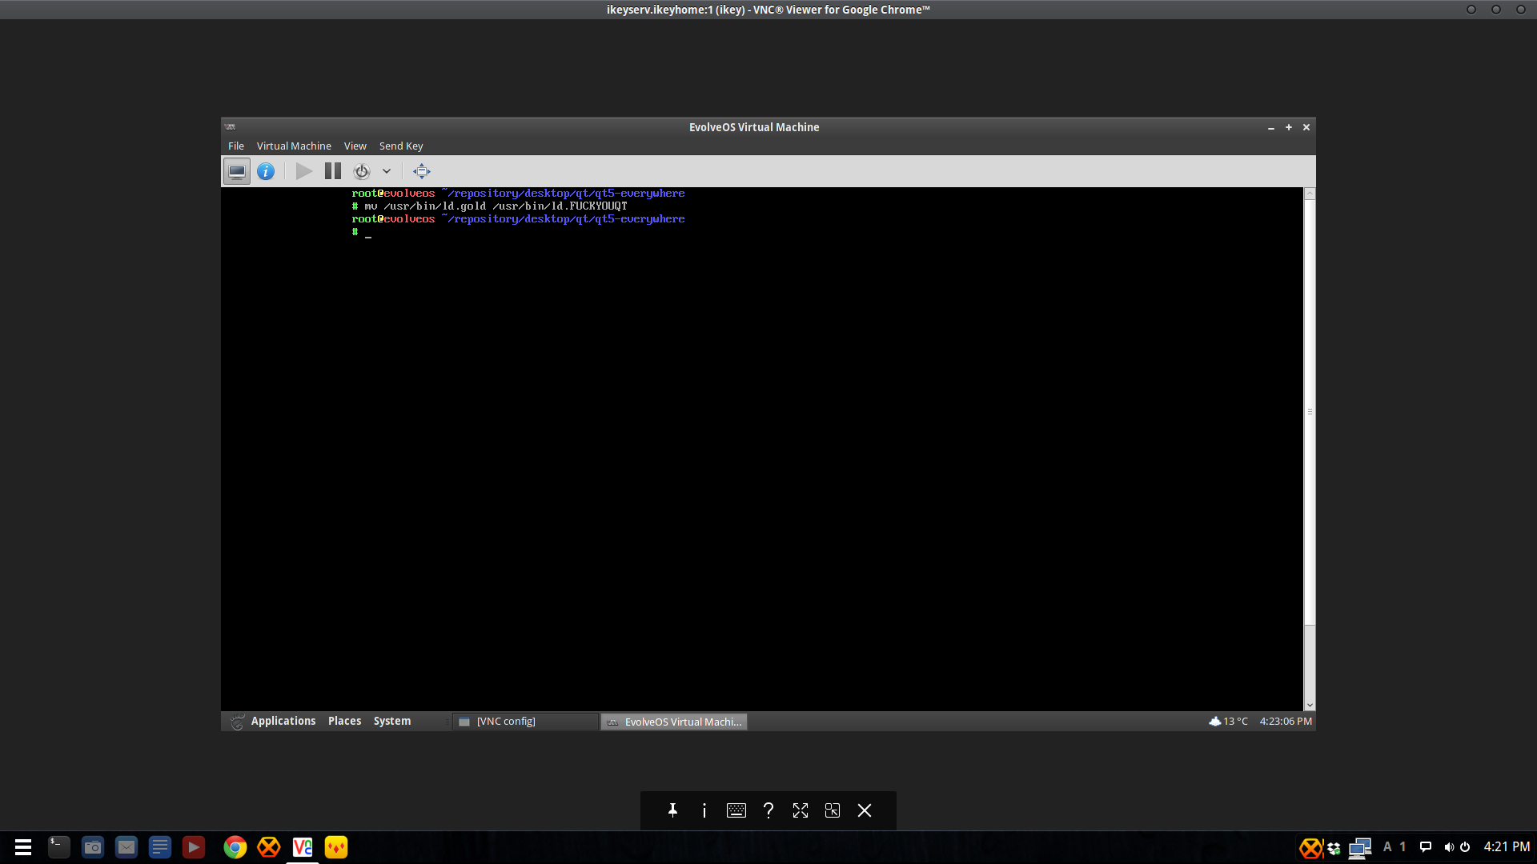Pause the EvolveOS virtual machine
Image resolution: width=1537 pixels, height=864 pixels.
333,171
